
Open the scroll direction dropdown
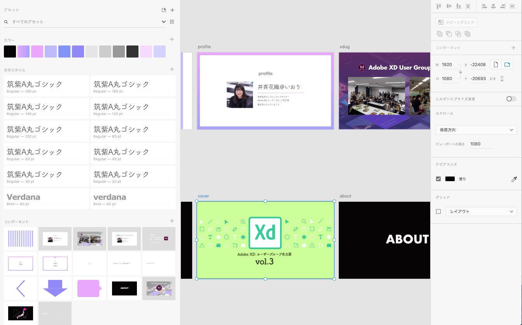coord(476,130)
